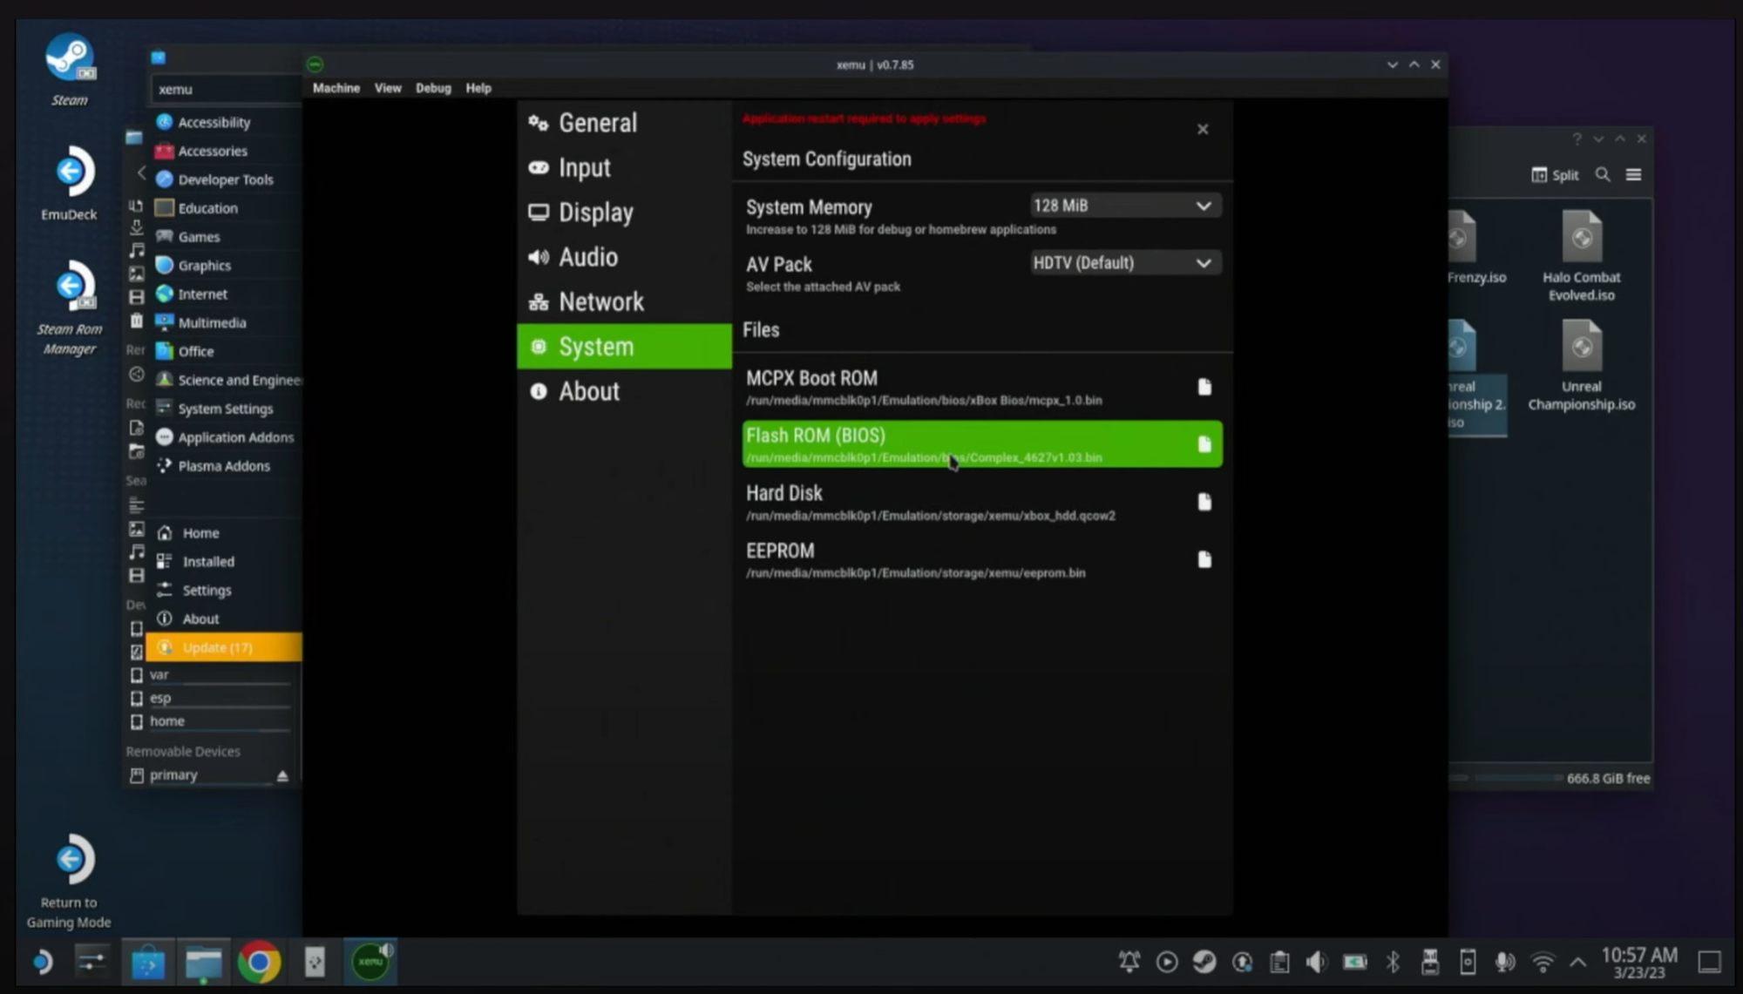Click Split button in Dolphin toolbar
The height and width of the screenshot is (994, 1743).
tap(1555, 175)
